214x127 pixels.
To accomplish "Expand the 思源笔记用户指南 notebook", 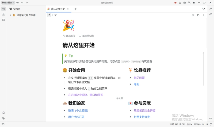I will (10, 15).
